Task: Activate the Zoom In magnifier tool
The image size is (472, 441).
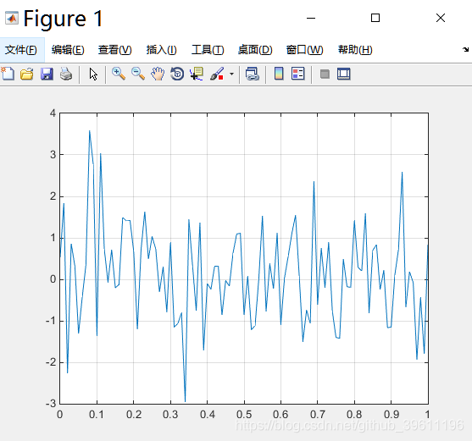Action: tap(119, 74)
